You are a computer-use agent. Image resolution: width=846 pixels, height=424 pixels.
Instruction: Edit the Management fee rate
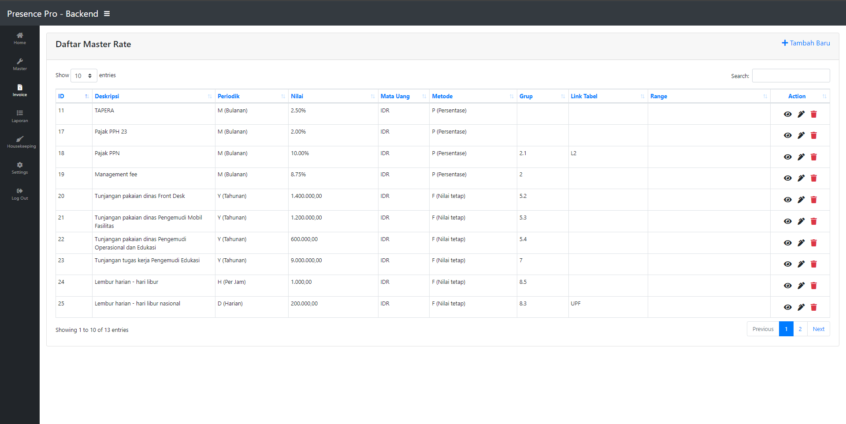click(x=801, y=178)
